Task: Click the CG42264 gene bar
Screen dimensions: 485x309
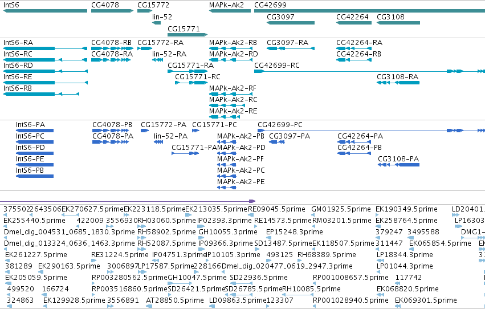Action: pos(354,23)
